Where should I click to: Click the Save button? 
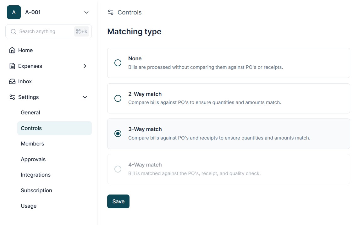pos(118,201)
